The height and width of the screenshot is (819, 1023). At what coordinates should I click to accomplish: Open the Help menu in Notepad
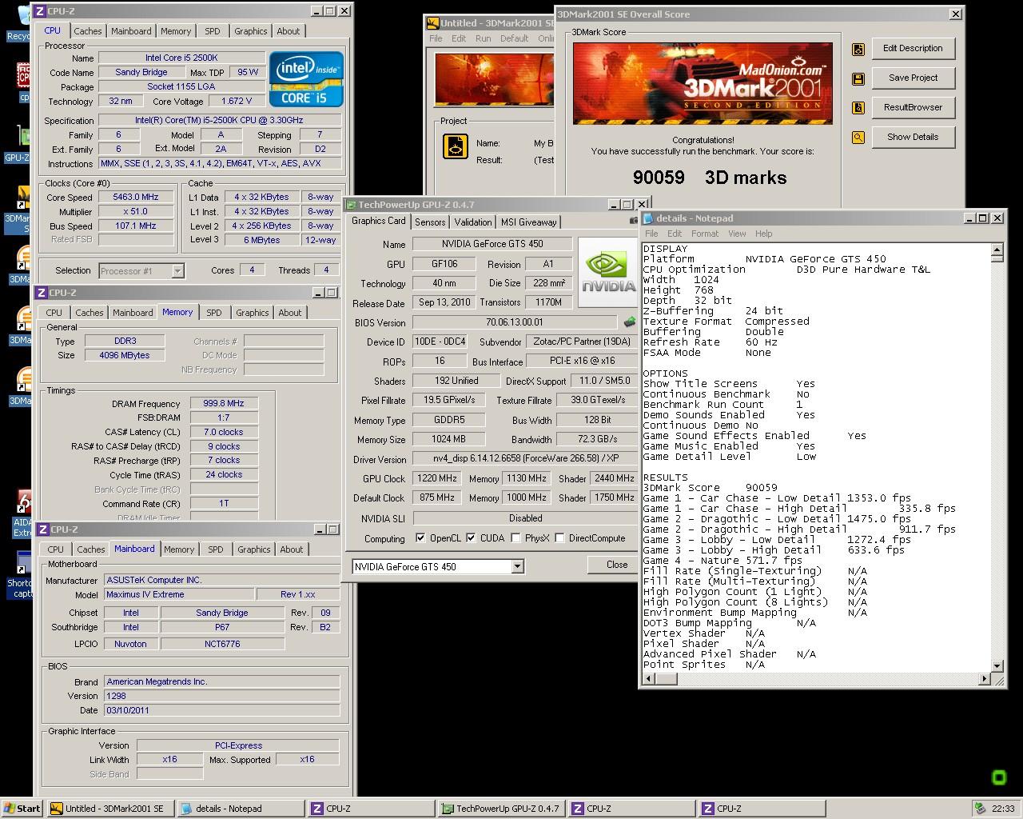pos(764,234)
